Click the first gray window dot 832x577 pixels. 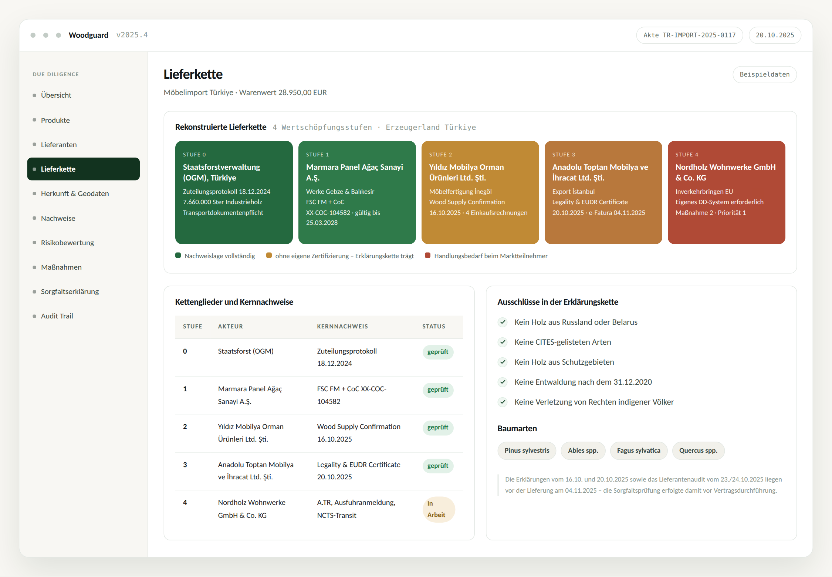(x=33, y=35)
